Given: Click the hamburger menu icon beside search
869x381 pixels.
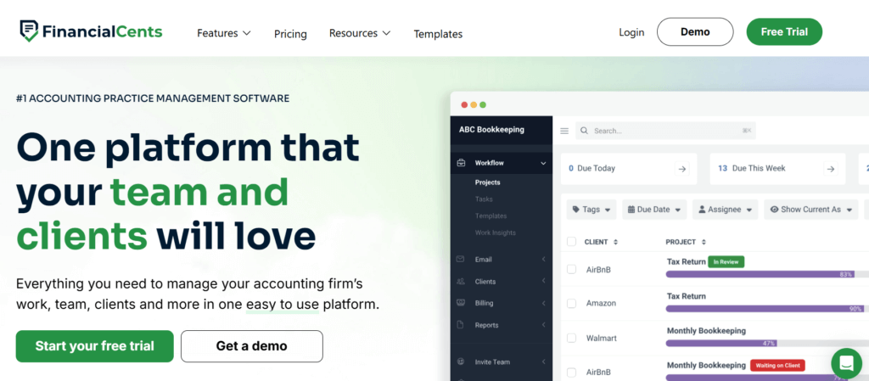Looking at the screenshot, I should click(x=564, y=131).
